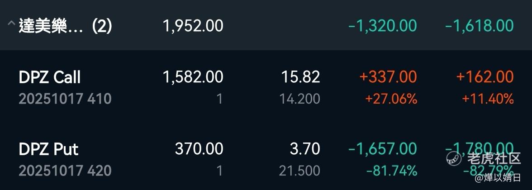This screenshot has height=190, width=532.
Task: Click the DPZ Call +27.06% percentage
Action: click(391, 99)
